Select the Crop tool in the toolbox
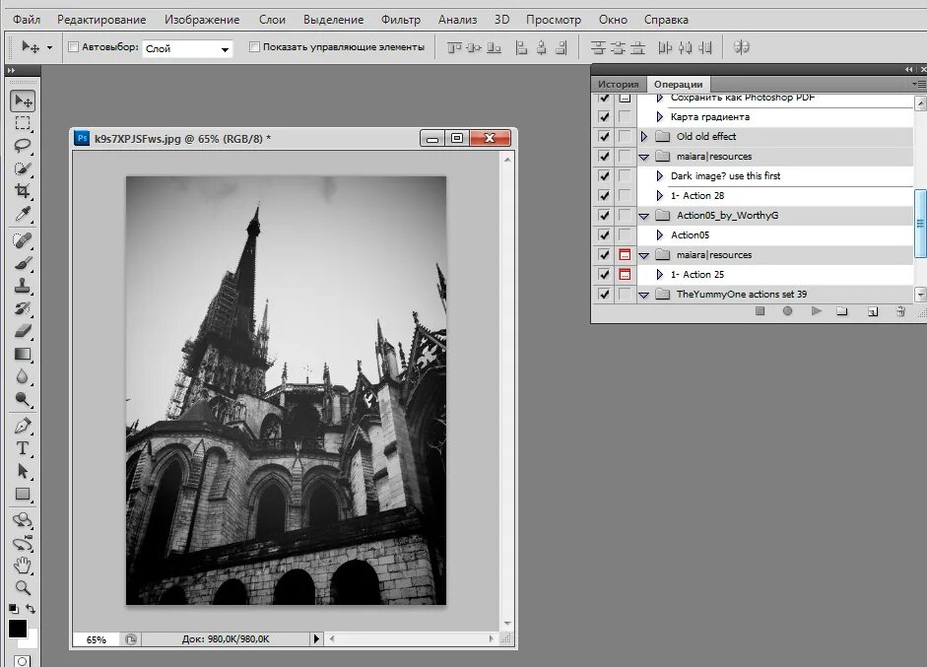927x667 pixels. (22, 191)
